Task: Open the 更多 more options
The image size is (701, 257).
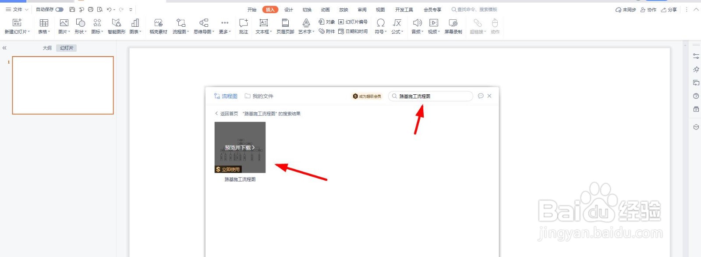Action: [225, 26]
